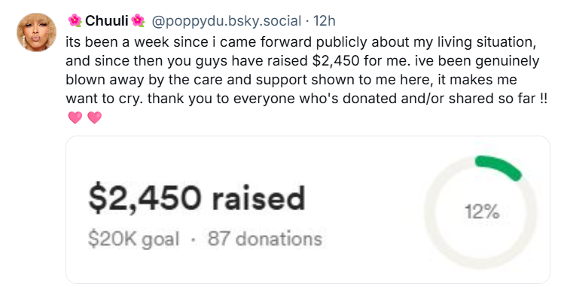View the 87 donations count
Viewport: 561px width, 287px height.
click(265, 238)
